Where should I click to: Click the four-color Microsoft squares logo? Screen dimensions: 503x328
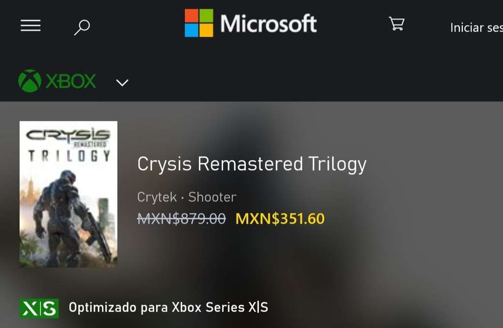tap(199, 23)
